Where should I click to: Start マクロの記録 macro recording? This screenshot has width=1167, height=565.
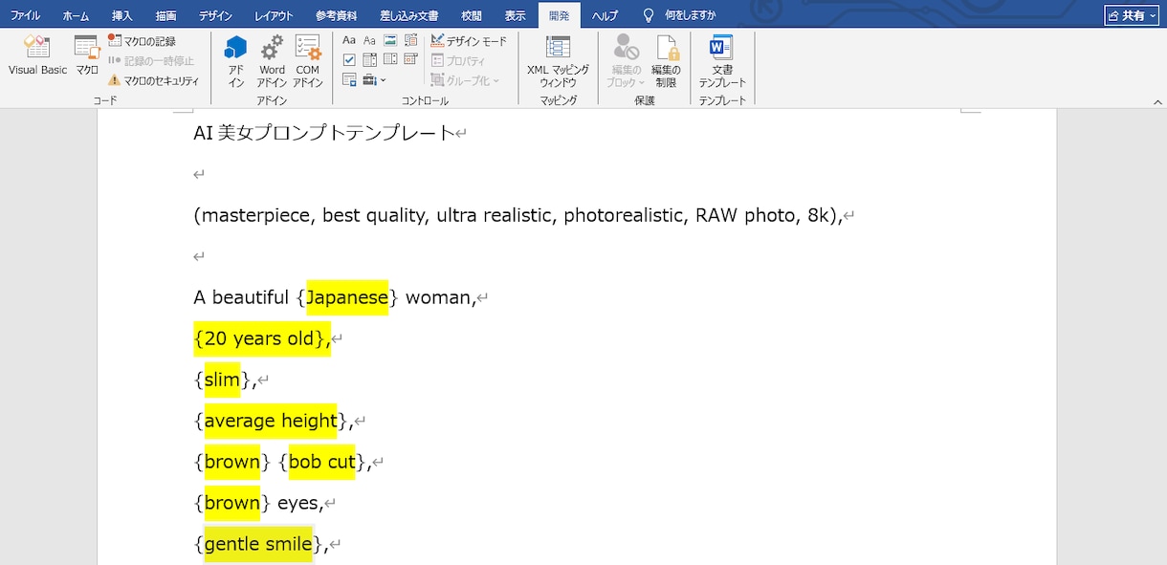[142, 41]
